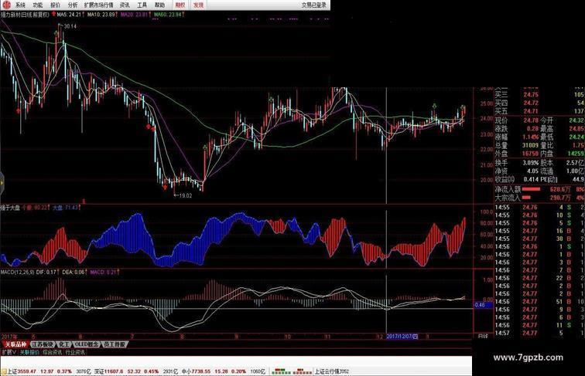Screen dimensions: 585x376
Task: Click the 涨跌 0.28 row
Action: 517,128
